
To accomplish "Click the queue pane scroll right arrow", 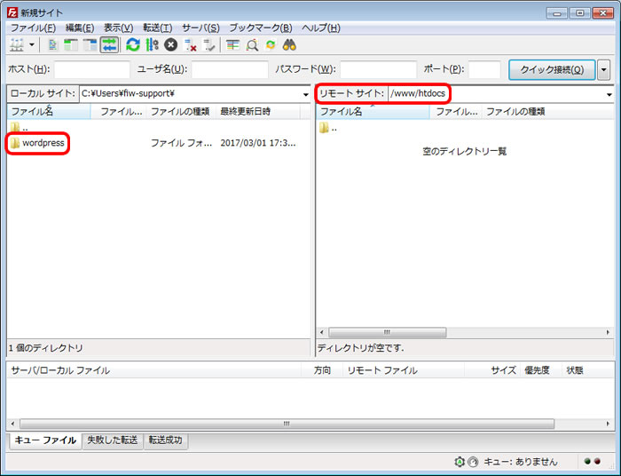I will point(608,424).
